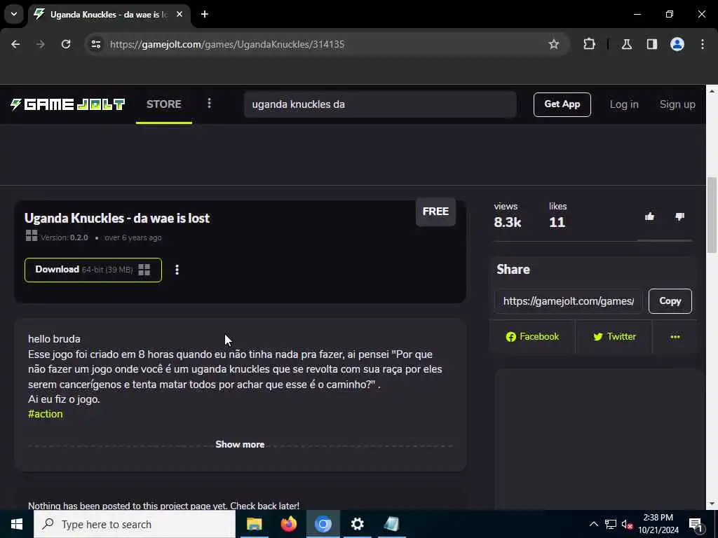Click the taskbar search box
Viewport: 718px width, 538px height.
pyautogui.click(x=135, y=524)
